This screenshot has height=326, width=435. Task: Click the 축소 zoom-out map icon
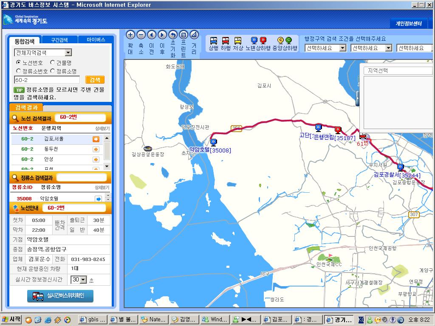141,35
